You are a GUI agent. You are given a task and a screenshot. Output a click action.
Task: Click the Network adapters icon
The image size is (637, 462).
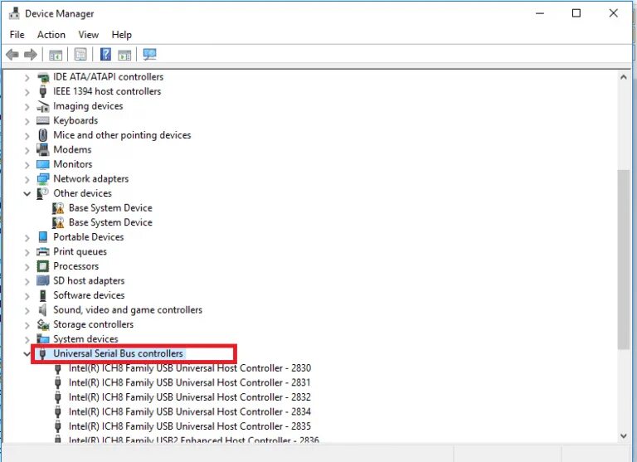42,179
